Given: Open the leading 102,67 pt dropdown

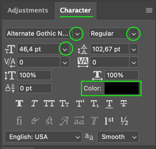Looking at the screenshot, I should pyautogui.click(x=134, y=49).
